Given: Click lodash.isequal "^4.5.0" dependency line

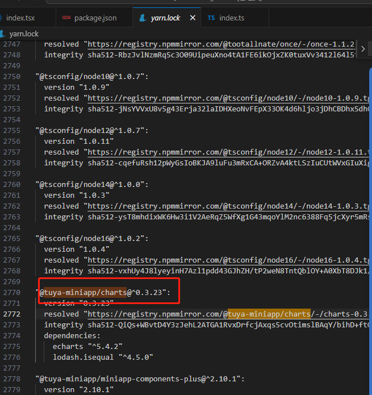Looking at the screenshot, I should point(103,357).
